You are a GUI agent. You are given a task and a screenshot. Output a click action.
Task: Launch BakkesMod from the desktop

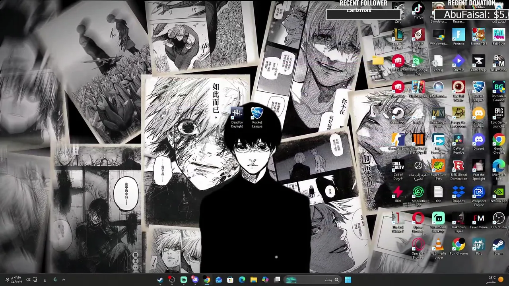tap(499, 64)
